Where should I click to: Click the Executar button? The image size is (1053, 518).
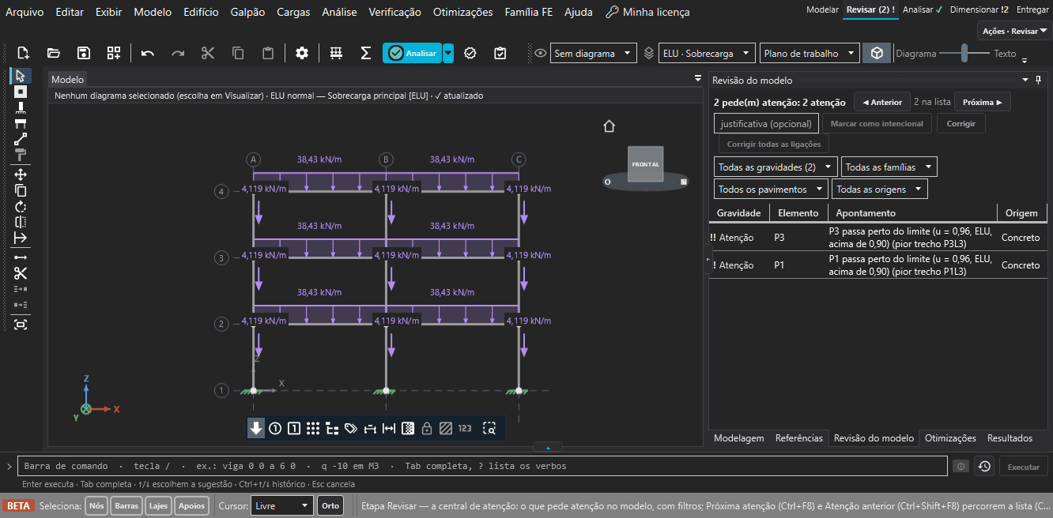click(x=1024, y=467)
